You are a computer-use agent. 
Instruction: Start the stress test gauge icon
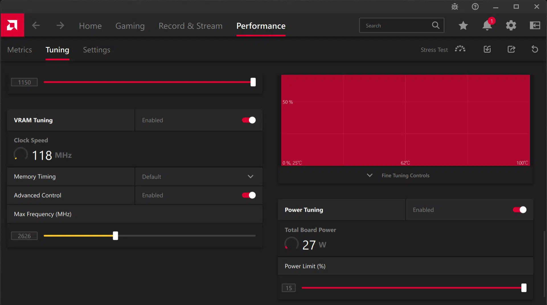tap(460, 49)
